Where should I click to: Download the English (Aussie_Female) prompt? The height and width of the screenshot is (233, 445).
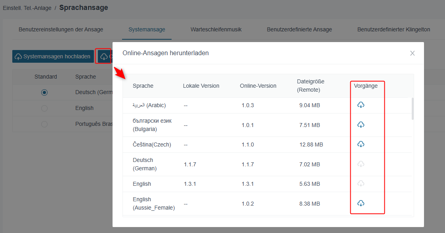(361, 203)
